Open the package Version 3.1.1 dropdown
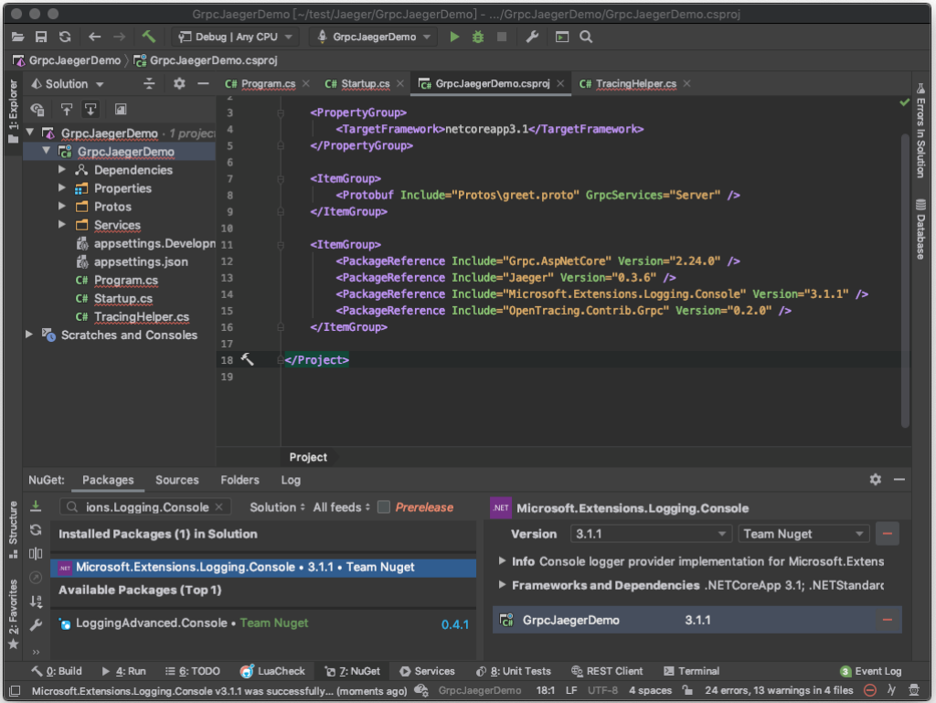This screenshot has height=703, width=936. 651,534
